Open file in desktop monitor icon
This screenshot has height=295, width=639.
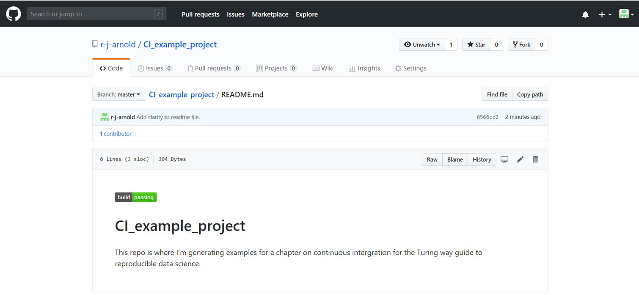tap(504, 160)
